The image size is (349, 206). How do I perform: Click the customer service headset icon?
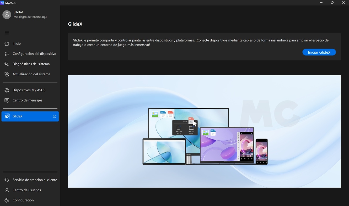coord(7,180)
